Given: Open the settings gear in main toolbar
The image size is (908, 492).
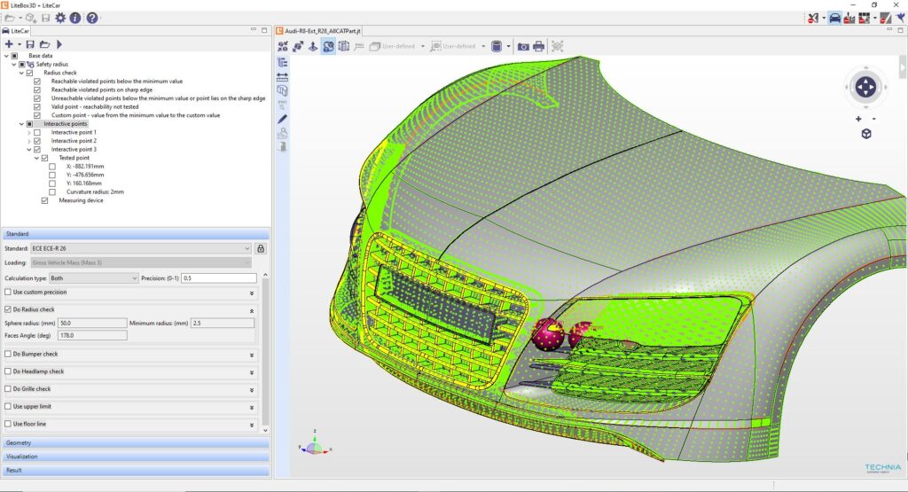Looking at the screenshot, I should click(60, 18).
